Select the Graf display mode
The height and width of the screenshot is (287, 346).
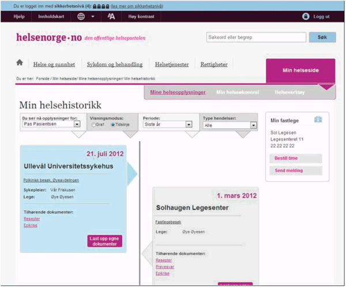[93, 124]
